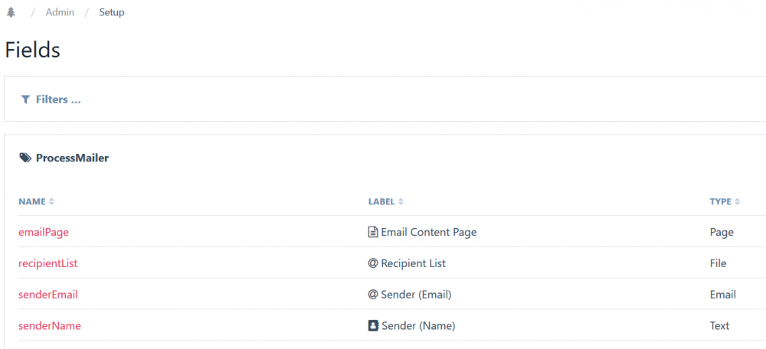Sort fields by the TYPE column arrows
This screenshot has height=349, width=766.
(737, 202)
